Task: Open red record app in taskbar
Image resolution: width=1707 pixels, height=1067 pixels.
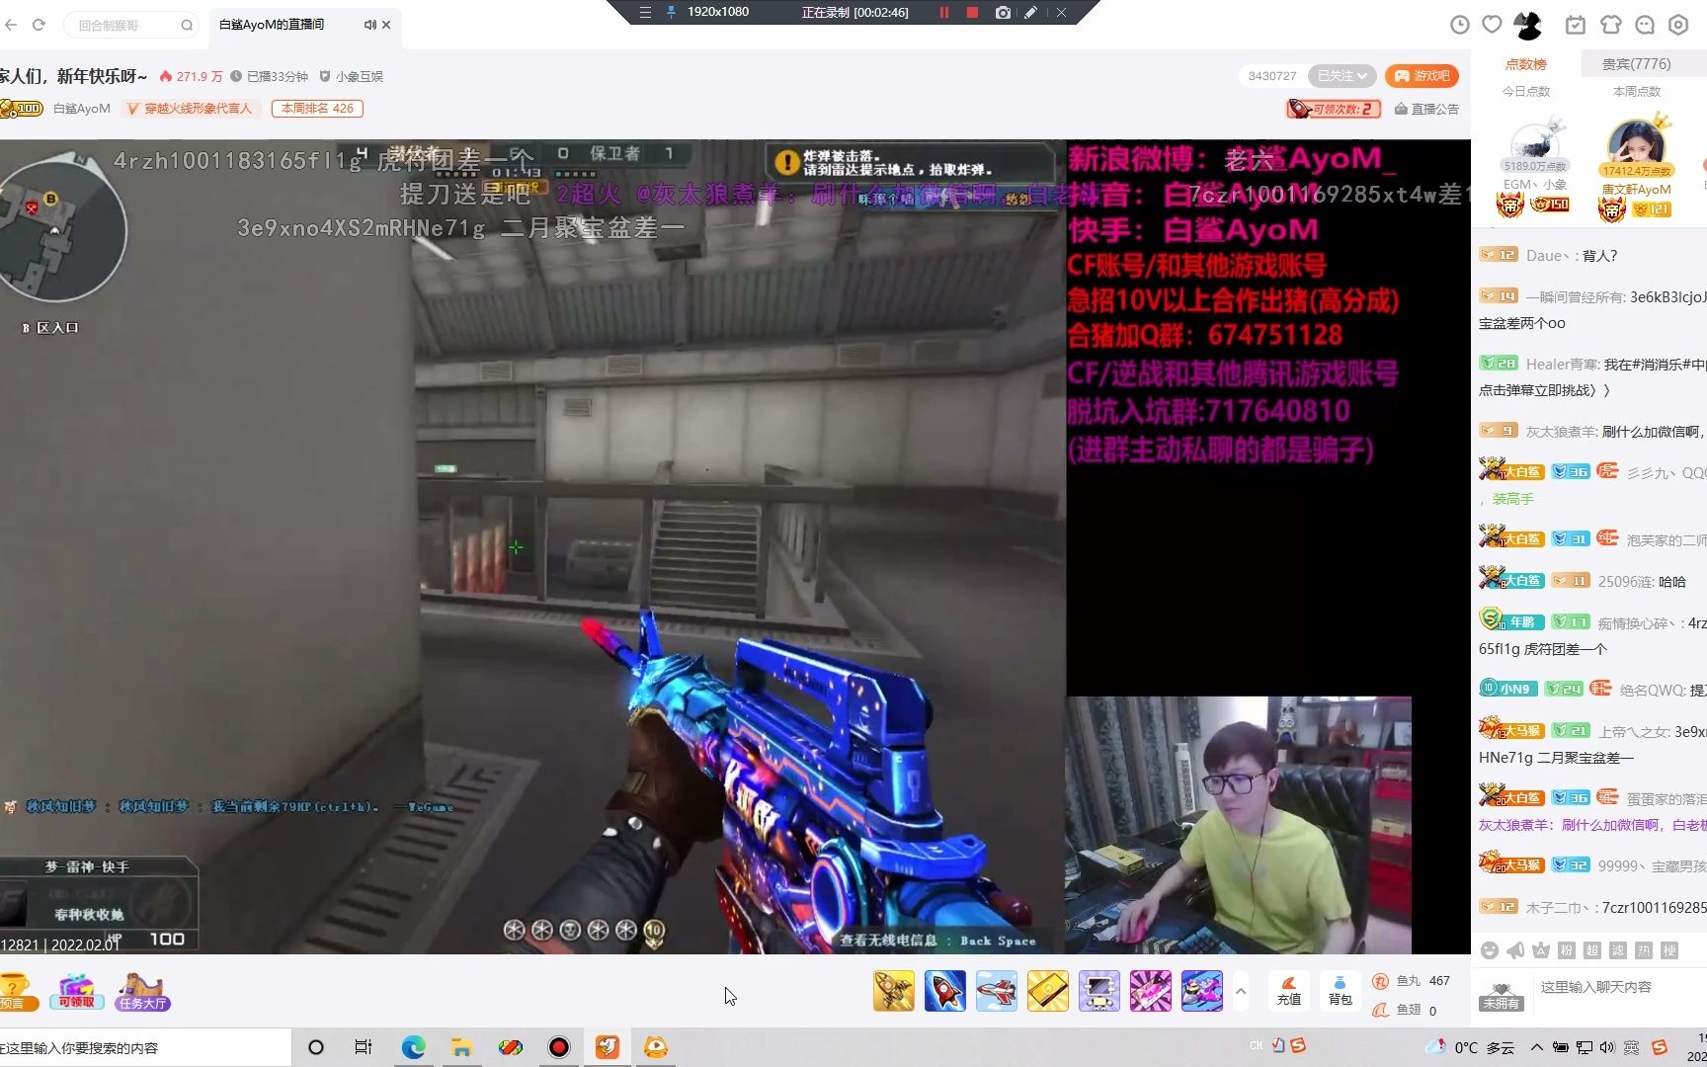Action: point(559,1047)
